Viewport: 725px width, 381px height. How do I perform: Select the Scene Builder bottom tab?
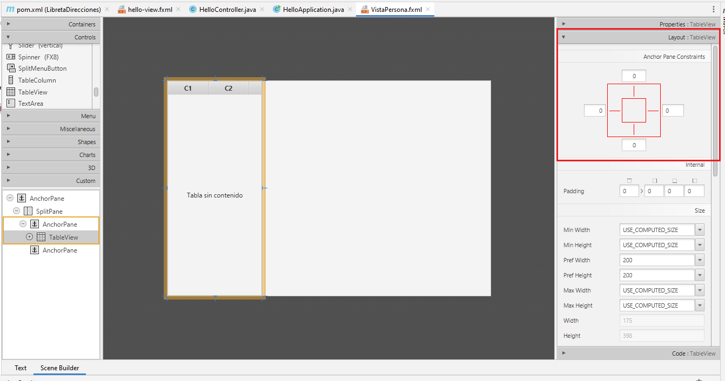coord(59,368)
